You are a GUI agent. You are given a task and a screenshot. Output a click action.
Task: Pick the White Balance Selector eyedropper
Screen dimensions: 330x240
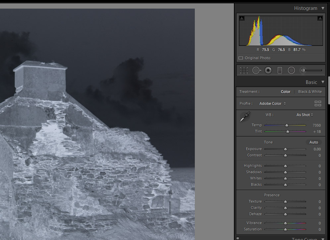tap(245, 117)
